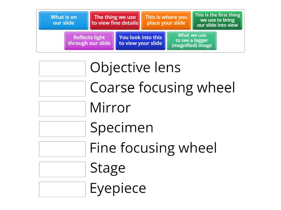This screenshot has height=210, width=281.
Task: Click the blank box beside Eyepiece
Action: click(x=62, y=189)
